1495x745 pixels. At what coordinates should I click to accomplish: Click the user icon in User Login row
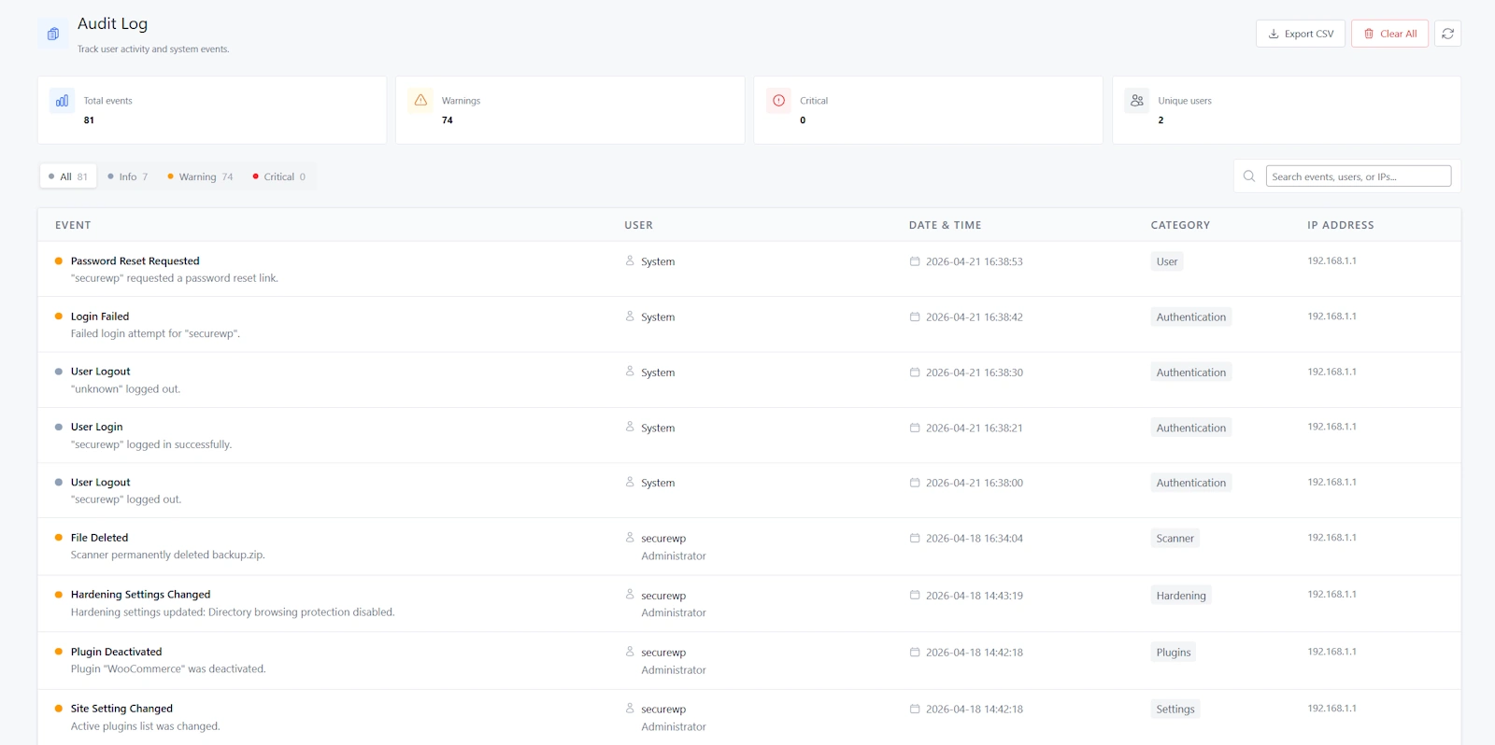(630, 427)
